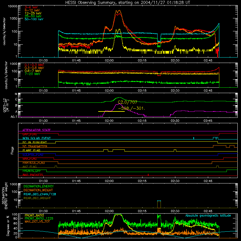Select the 12-25 keV legend label
Screen dimensions: 241x241
coord(33,13)
